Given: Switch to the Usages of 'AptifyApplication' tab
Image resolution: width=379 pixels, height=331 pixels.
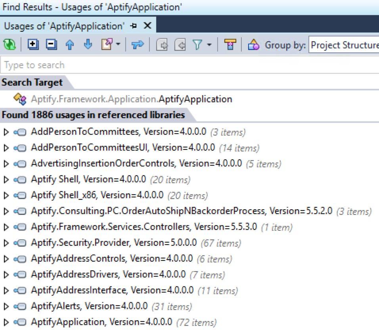Looking at the screenshot, I should click(63, 25).
